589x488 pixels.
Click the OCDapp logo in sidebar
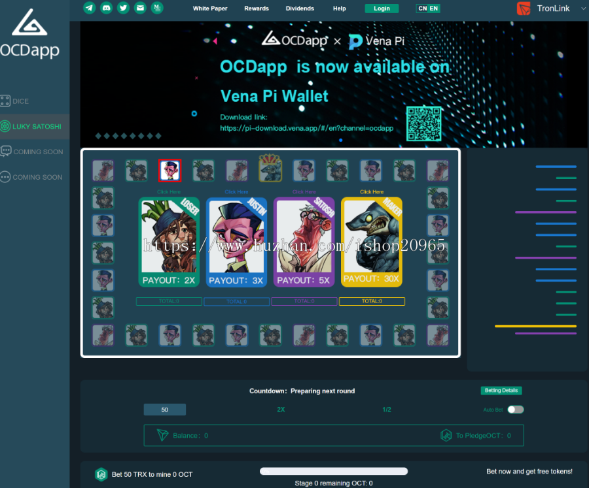[x=29, y=34]
